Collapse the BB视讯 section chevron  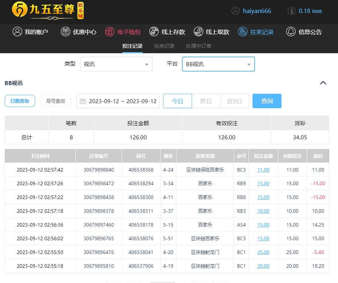click(x=323, y=83)
